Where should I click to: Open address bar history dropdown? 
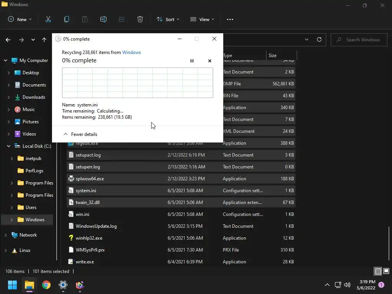click(307, 39)
